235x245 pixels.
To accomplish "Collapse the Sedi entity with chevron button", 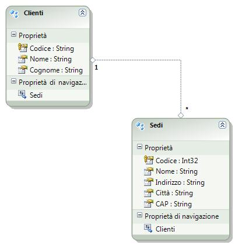I will click(x=222, y=125).
